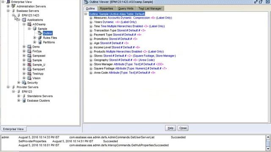Collapse the Outline: Sample root node
The width and height of the screenshot is (271, 152).
(86, 14)
